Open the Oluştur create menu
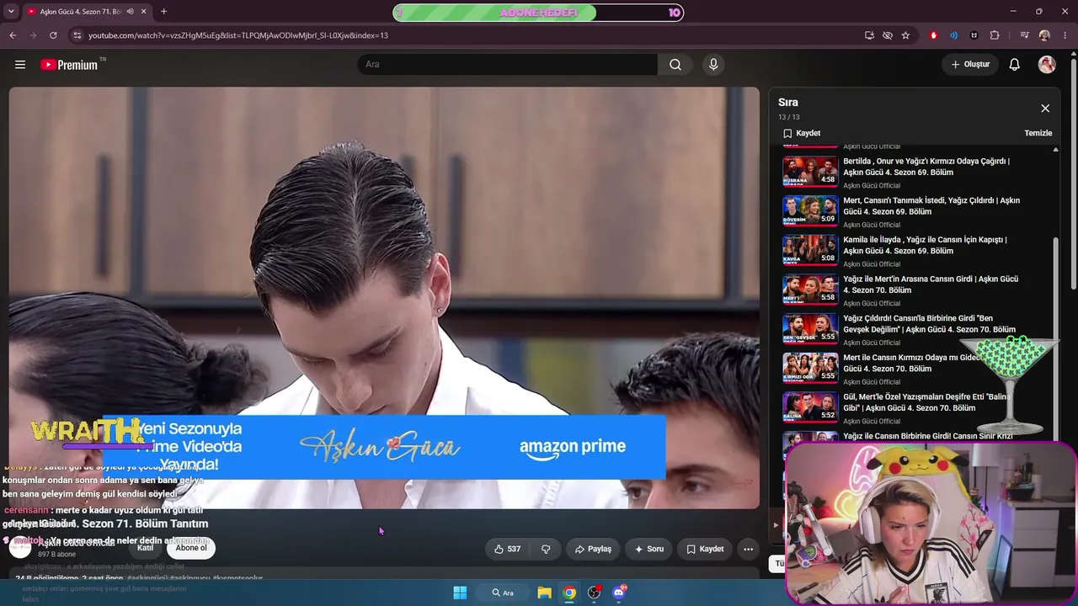Screen dimensions: 1078x606 click(x=970, y=65)
